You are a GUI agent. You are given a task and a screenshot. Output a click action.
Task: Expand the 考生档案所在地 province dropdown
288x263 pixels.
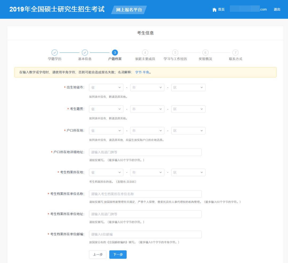[106, 172]
